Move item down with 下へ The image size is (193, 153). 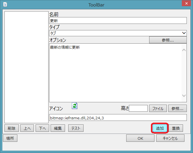click(x=42, y=128)
